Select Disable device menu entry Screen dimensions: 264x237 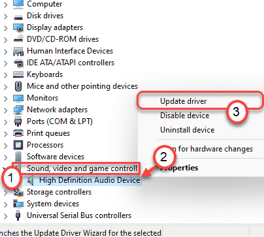[x=185, y=116]
